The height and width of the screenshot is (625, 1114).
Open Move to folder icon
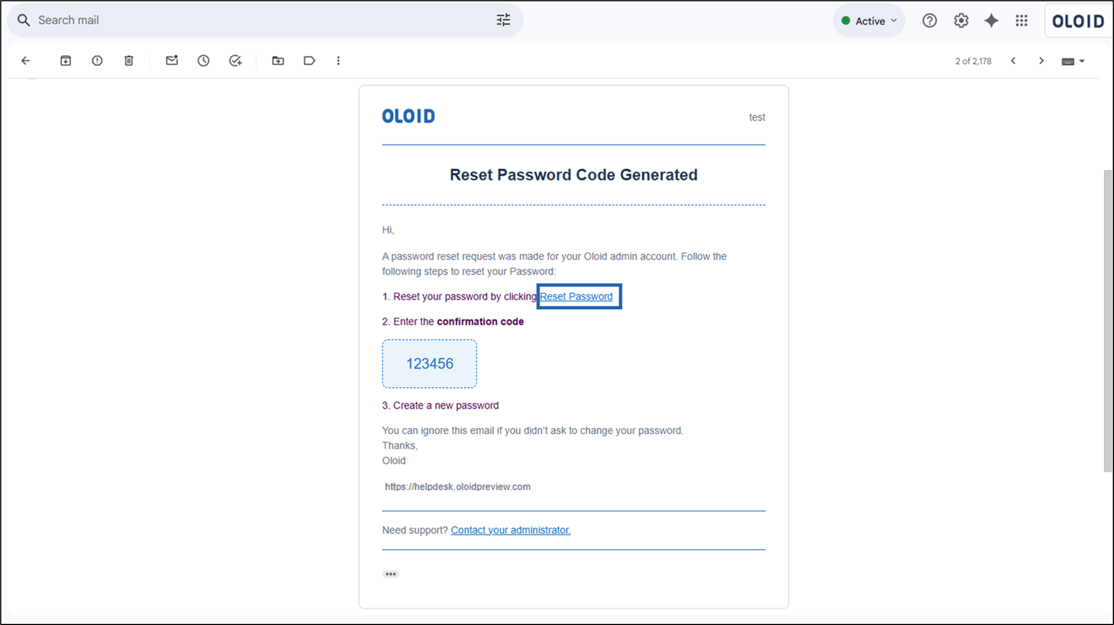click(x=278, y=61)
